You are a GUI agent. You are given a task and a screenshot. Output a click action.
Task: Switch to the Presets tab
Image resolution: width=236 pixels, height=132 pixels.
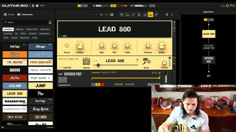coord(9,15)
